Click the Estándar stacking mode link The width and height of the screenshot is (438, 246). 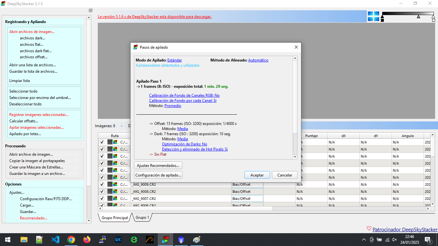[174, 60]
